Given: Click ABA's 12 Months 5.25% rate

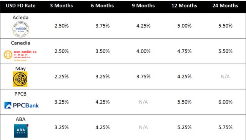Looking at the screenshot, I should (x=184, y=127).
